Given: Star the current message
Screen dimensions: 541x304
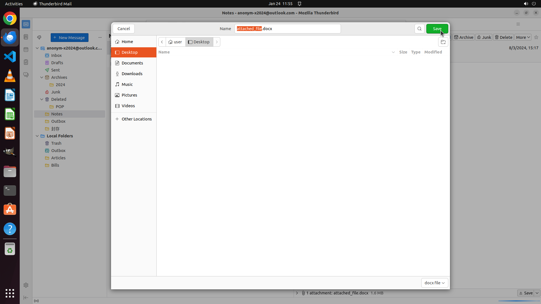Looking at the screenshot, I should tap(536, 37).
